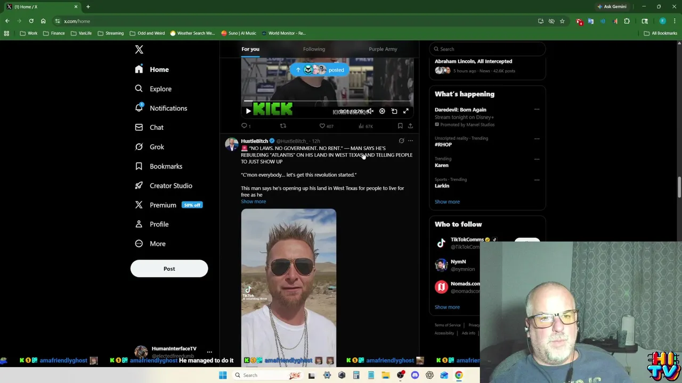Reply to the Kick video post
The width and height of the screenshot is (682, 383).
coord(246,126)
